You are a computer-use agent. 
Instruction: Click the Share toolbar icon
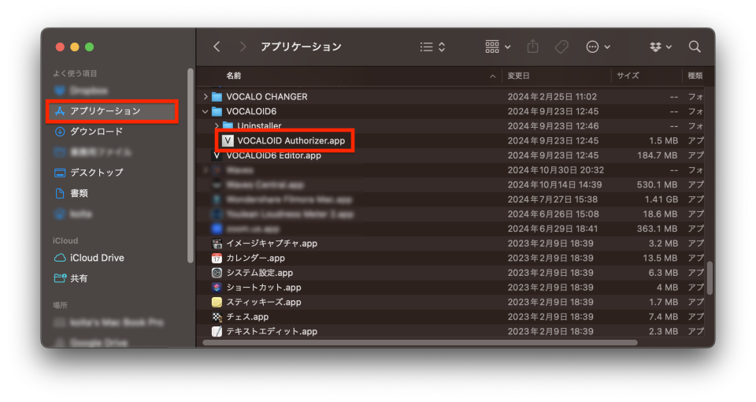(x=533, y=47)
